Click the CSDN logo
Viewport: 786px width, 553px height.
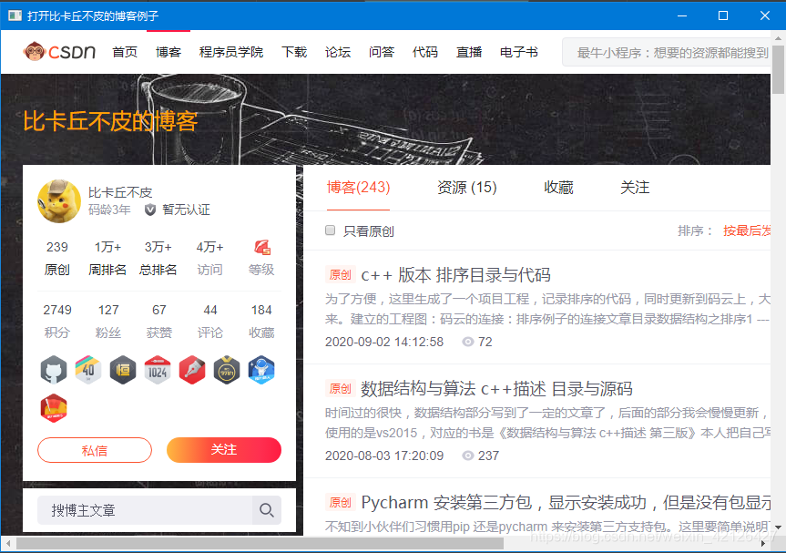coord(59,52)
